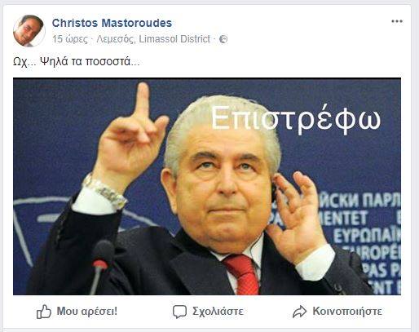Click the globe public-privacy icon

[223, 39]
